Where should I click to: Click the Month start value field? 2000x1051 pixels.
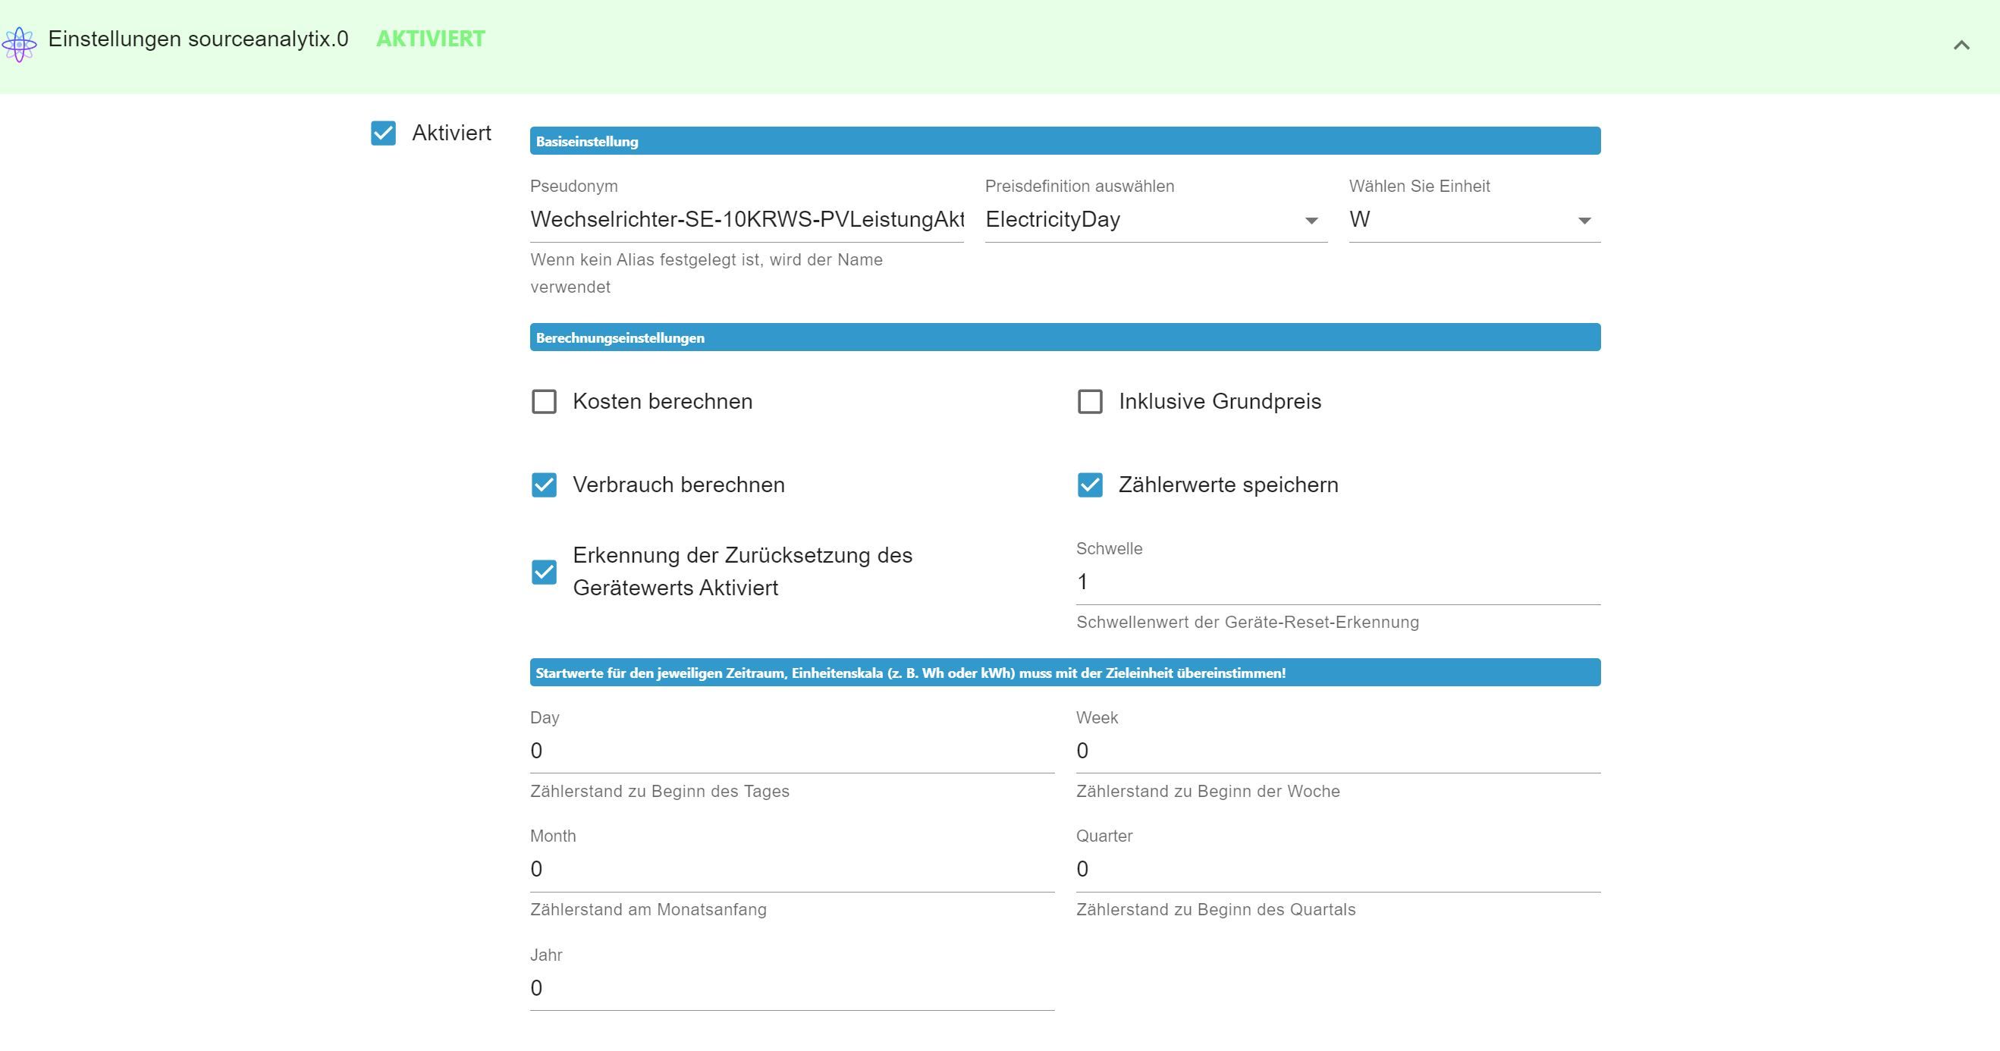(791, 869)
